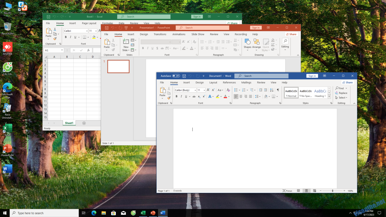Viewport: 386px width, 217px height.
Task: Open Word References tab
Action: pyautogui.click(x=229, y=83)
